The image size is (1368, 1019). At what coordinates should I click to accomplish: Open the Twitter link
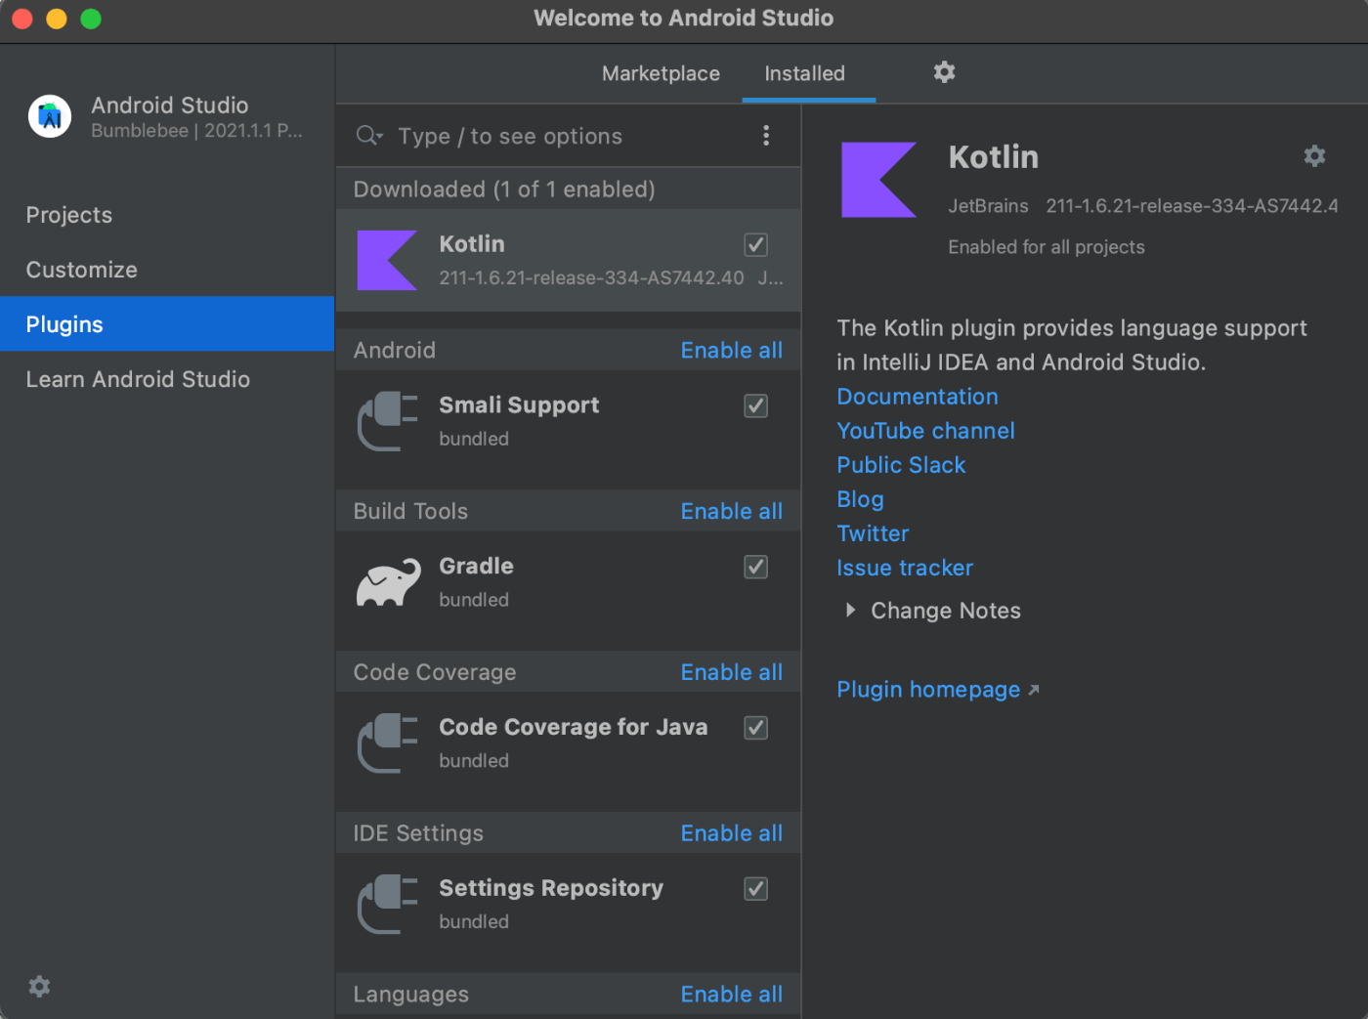(x=873, y=533)
